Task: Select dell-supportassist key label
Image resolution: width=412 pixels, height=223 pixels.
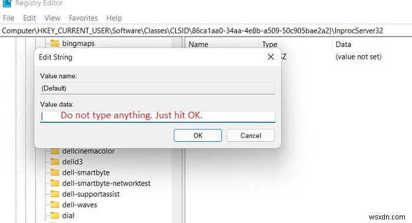Action: [91, 194]
